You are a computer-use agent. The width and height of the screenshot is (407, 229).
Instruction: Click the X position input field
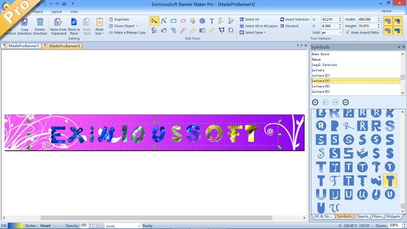(329, 19)
